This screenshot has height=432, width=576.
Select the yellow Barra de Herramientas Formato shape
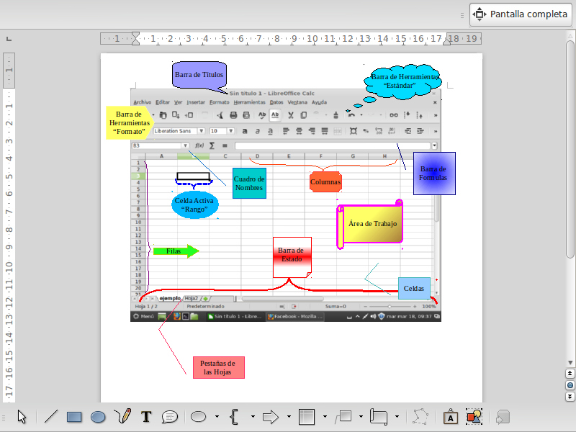130,122
